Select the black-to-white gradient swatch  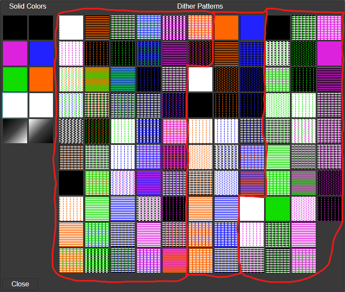coord(15,131)
